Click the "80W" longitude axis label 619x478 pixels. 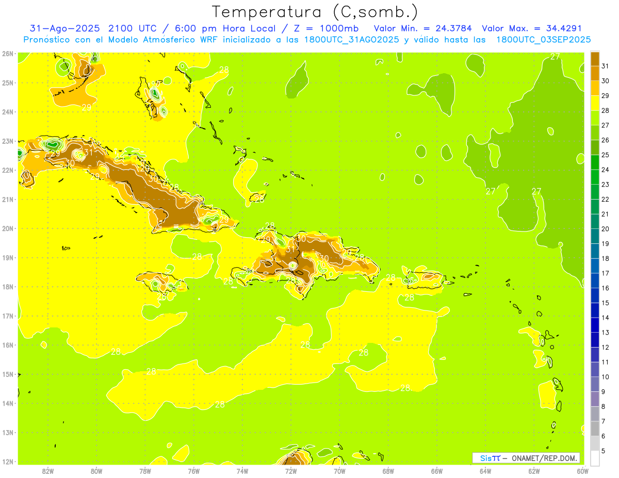point(96,471)
